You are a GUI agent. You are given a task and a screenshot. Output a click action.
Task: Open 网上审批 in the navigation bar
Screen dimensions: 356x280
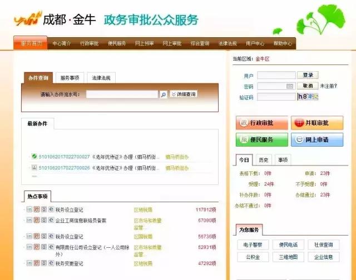pyautogui.click(x=172, y=43)
